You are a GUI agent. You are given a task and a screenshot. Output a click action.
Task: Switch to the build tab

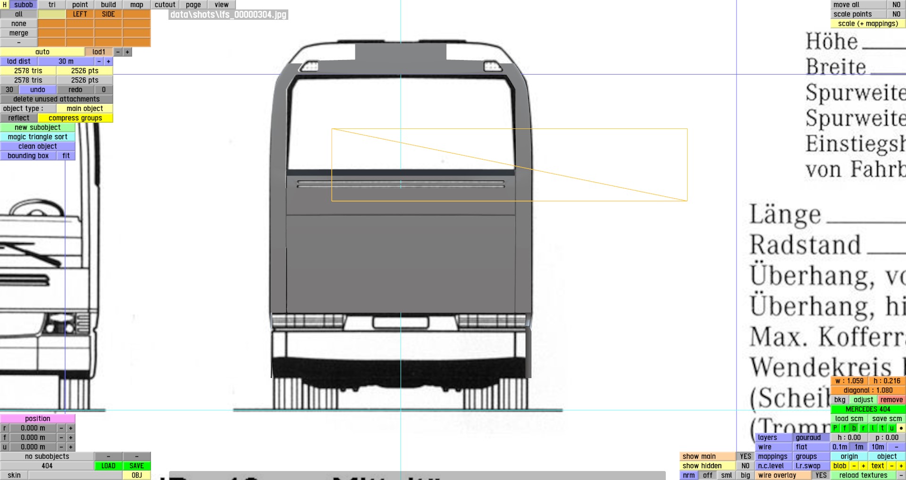(109, 5)
